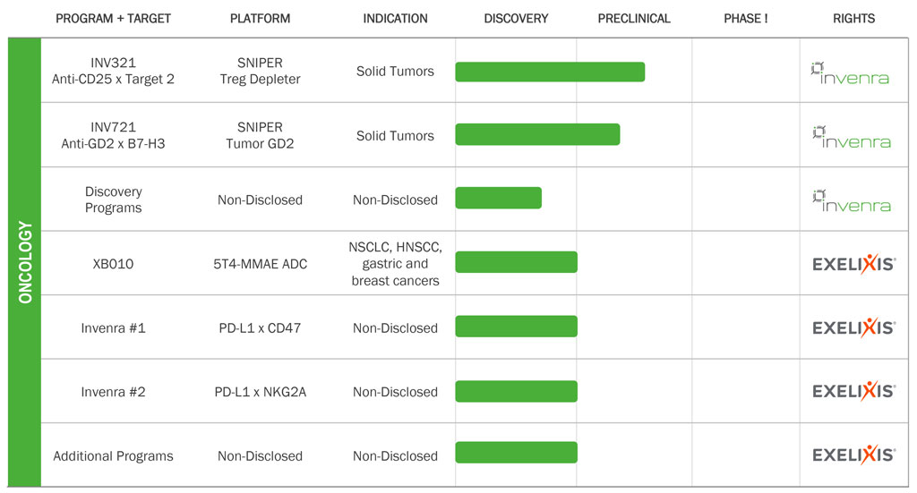The width and height of the screenshot is (917, 493).
Task: Click Exelixis logo in Invenra #2 row
Action: (853, 391)
